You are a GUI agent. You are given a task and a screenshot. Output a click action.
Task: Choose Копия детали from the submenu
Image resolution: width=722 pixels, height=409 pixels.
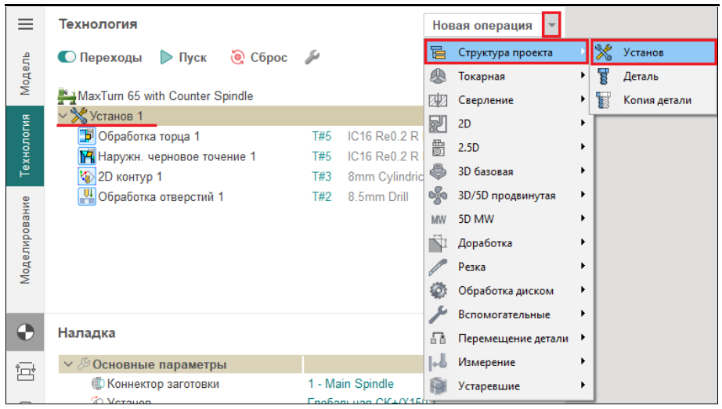656,100
